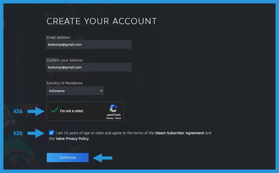Click the 'Email Address' label text
The width and height of the screenshot is (279, 173).
click(58, 37)
